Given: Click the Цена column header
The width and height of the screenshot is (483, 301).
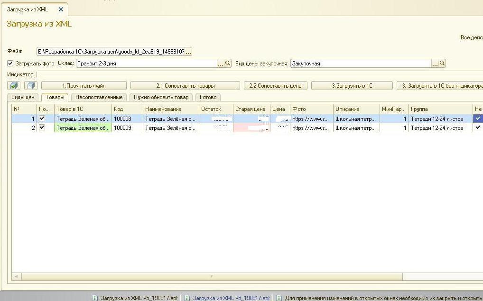Looking at the screenshot, I should (x=280, y=109).
